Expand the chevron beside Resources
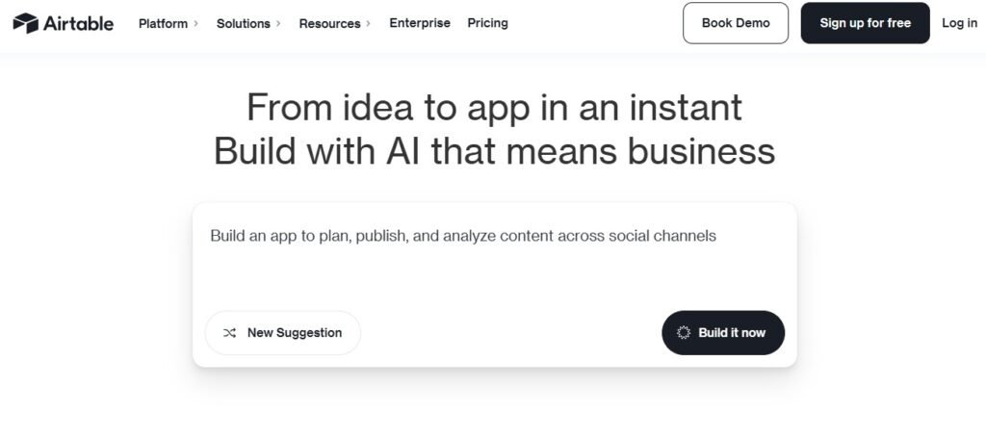The image size is (986, 439). click(369, 23)
